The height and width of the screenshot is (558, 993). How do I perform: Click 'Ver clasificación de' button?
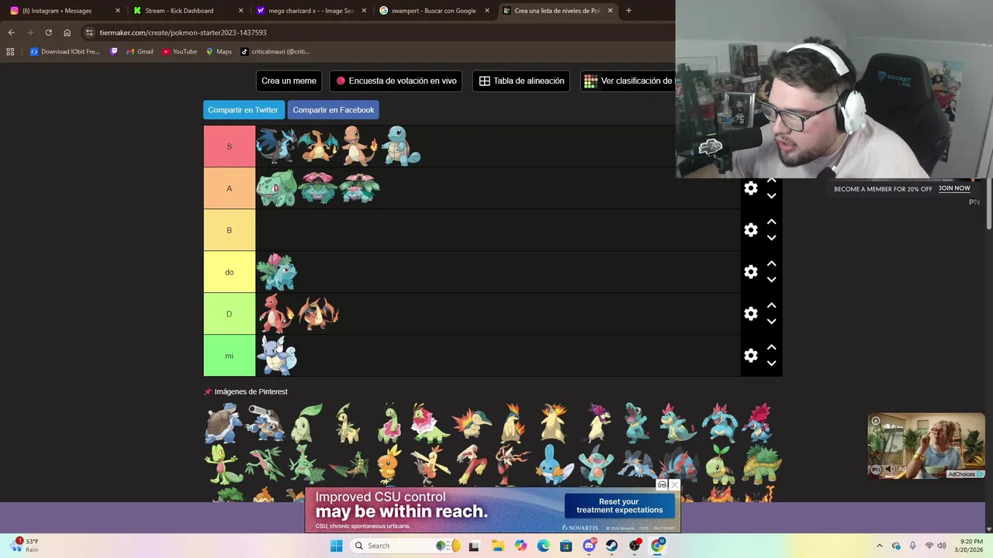pos(628,81)
